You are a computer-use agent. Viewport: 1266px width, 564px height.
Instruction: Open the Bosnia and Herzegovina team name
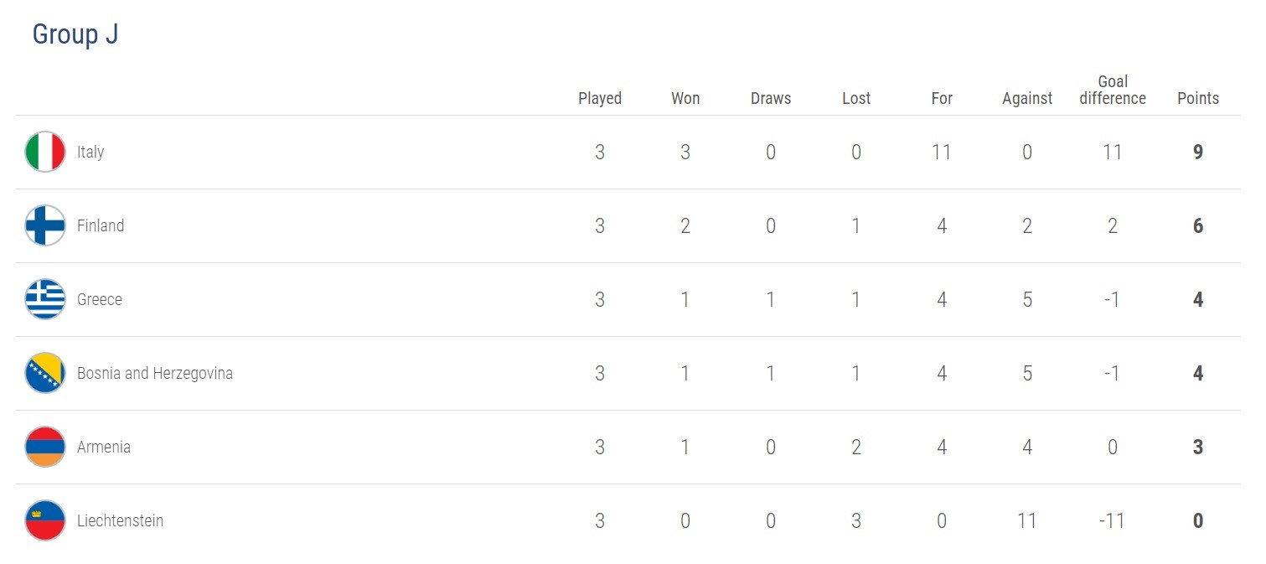point(155,374)
